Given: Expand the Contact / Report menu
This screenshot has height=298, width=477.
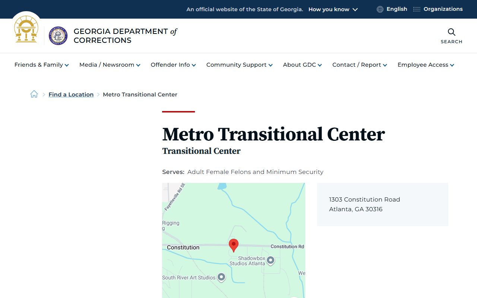Looking at the screenshot, I should [x=360, y=65].
